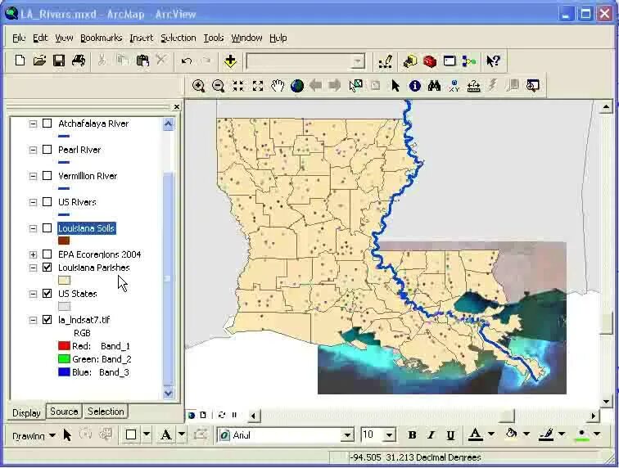Screen dimensions: 619x468
Task: Select the Zoom Out tool
Action: tap(219, 86)
